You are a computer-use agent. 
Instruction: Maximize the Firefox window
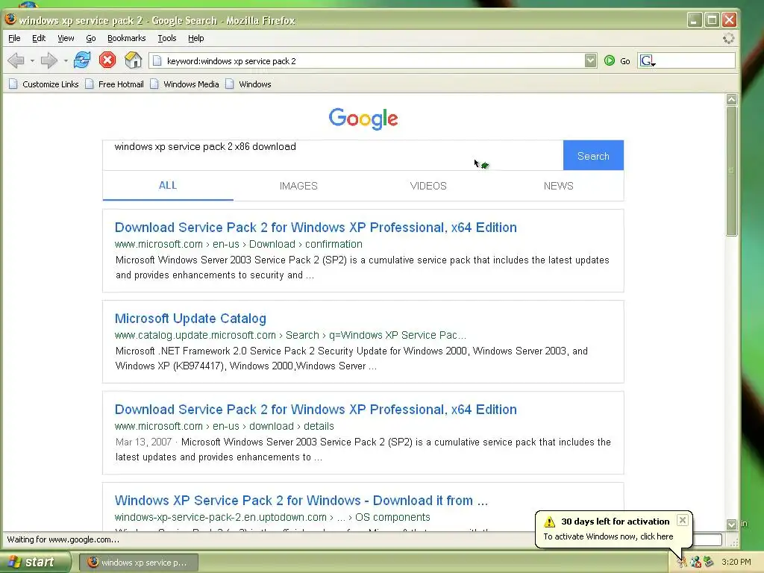(712, 20)
